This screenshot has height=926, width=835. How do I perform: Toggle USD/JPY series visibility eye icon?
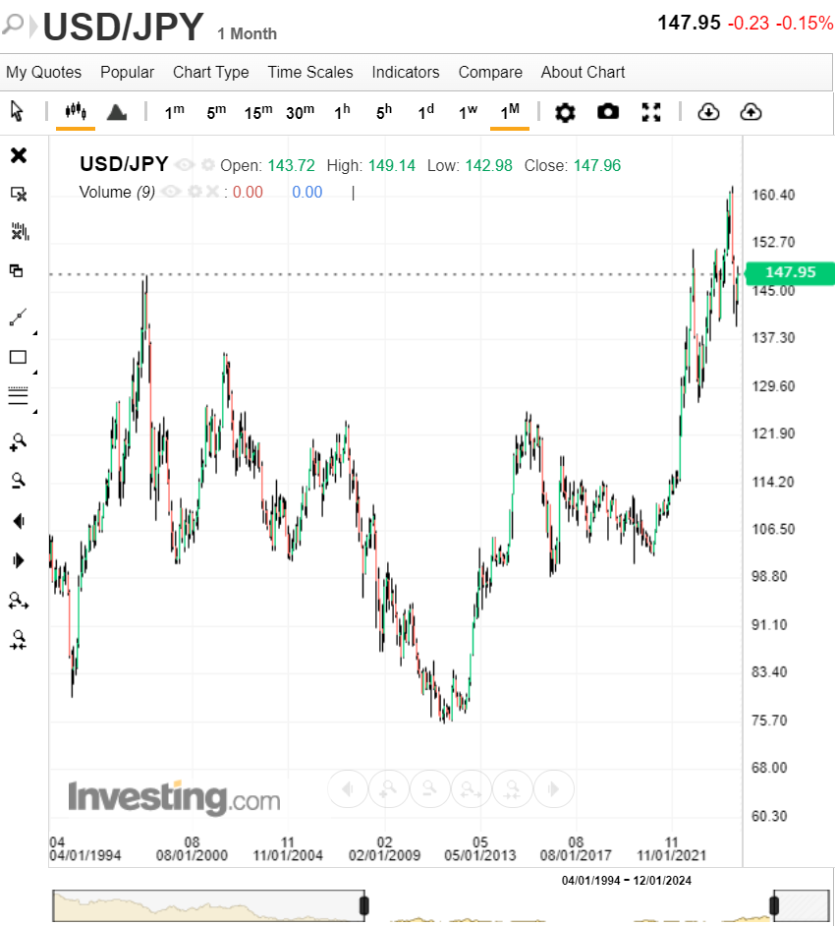click(184, 165)
